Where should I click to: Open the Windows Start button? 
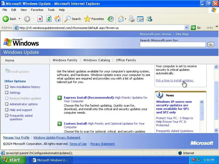click(x=13, y=160)
